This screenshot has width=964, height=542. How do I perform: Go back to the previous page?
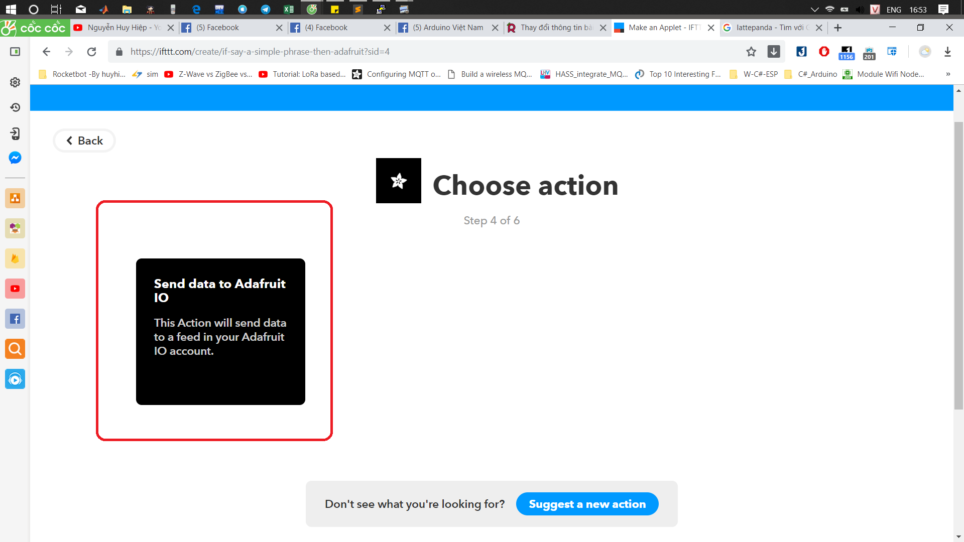coord(46,52)
